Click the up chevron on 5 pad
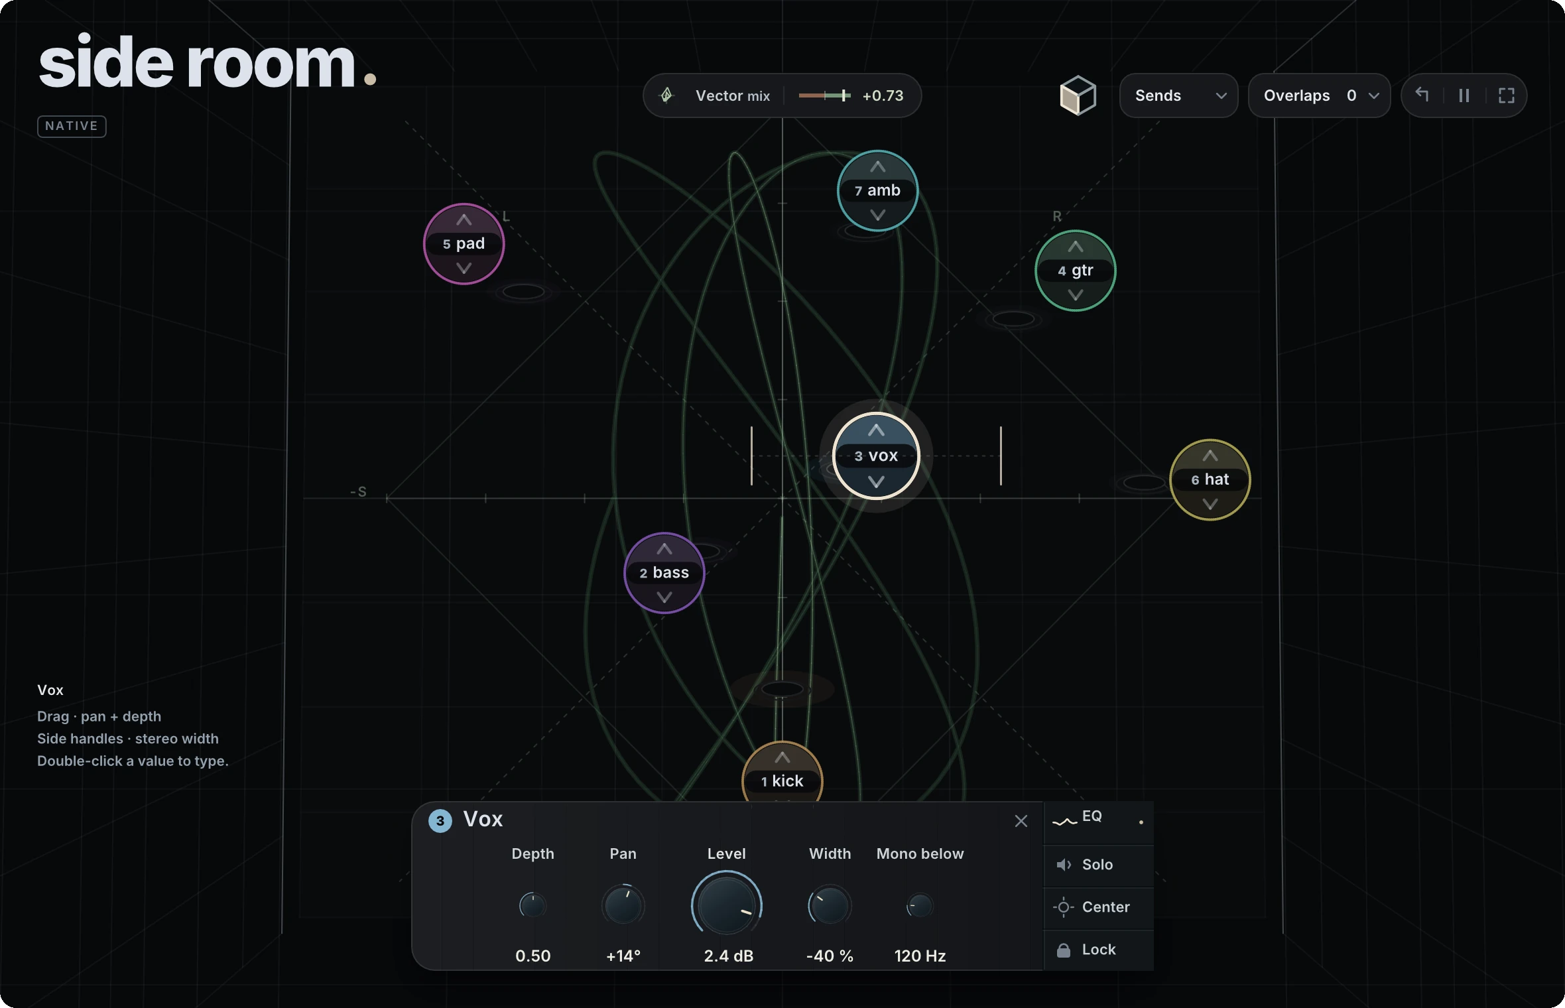1565x1008 pixels. tap(464, 220)
